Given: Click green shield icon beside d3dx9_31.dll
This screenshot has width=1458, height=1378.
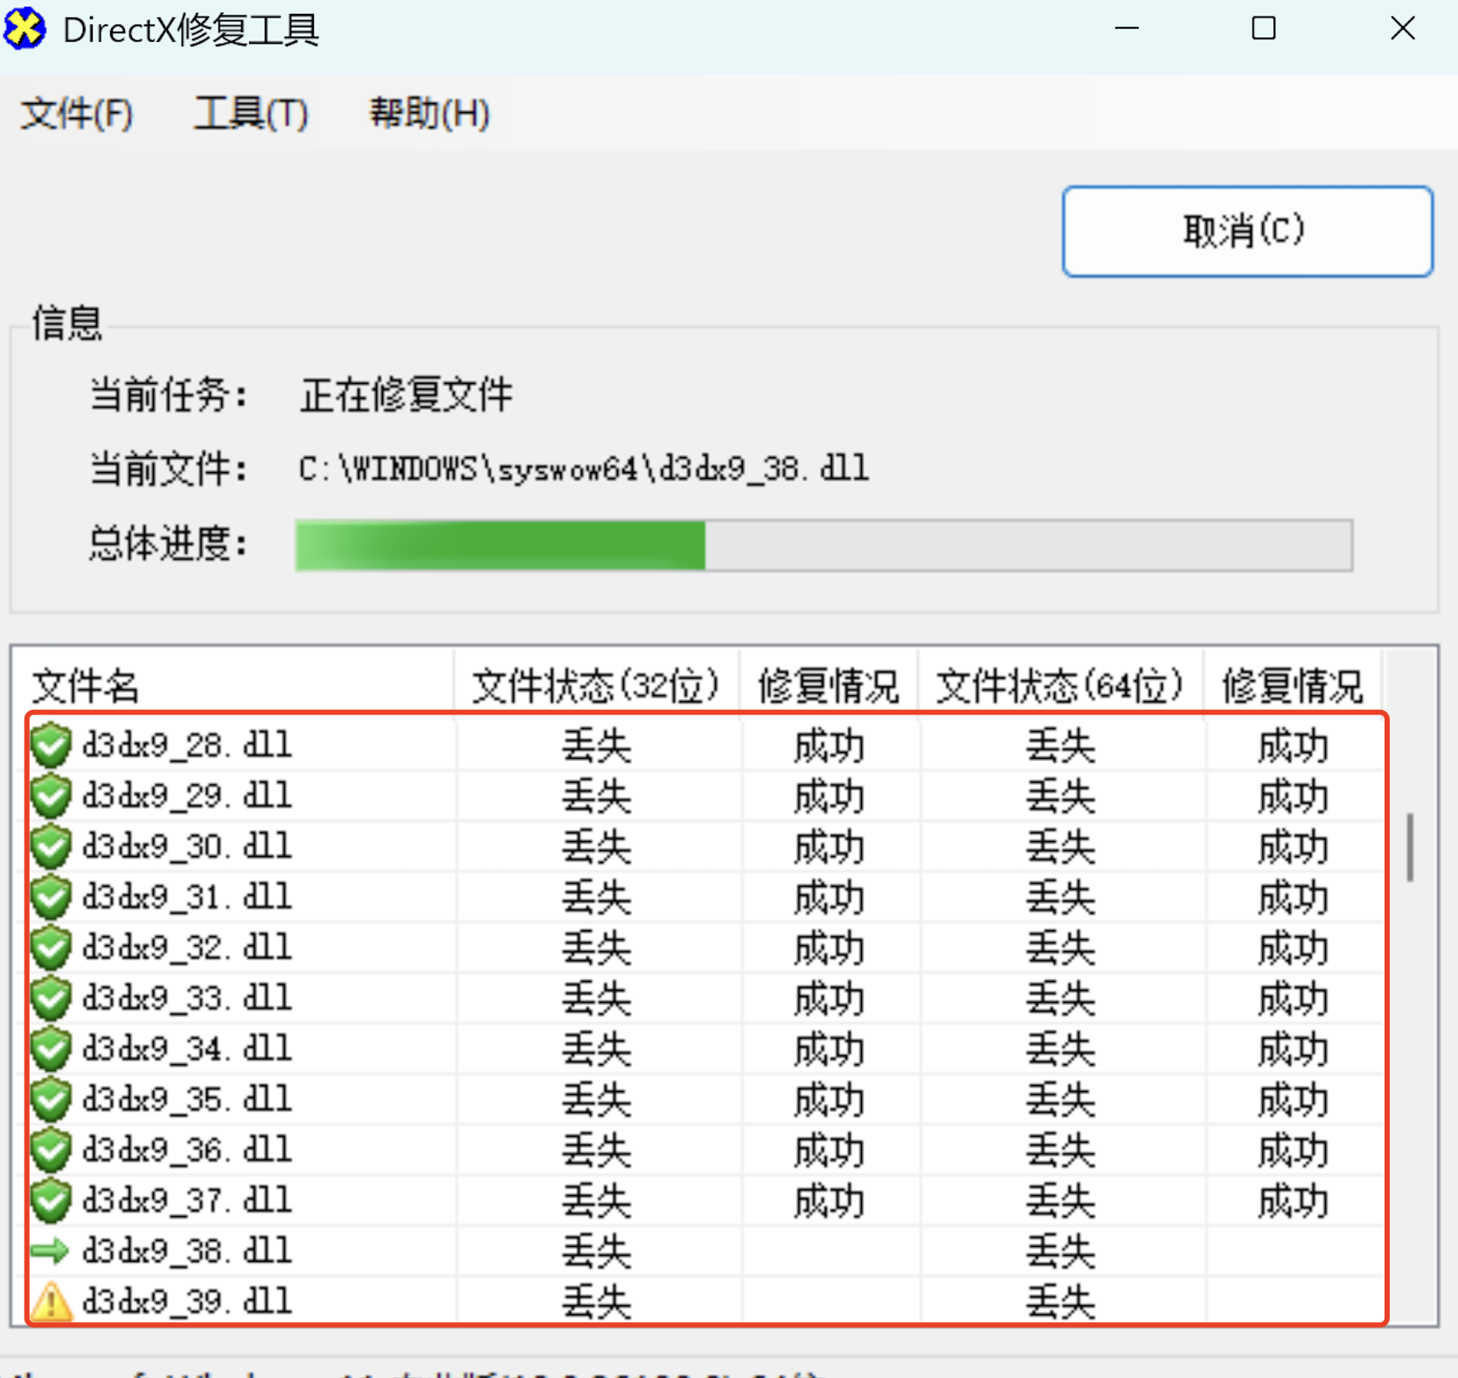Looking at the screenshot, I should (x=51, y=897).
